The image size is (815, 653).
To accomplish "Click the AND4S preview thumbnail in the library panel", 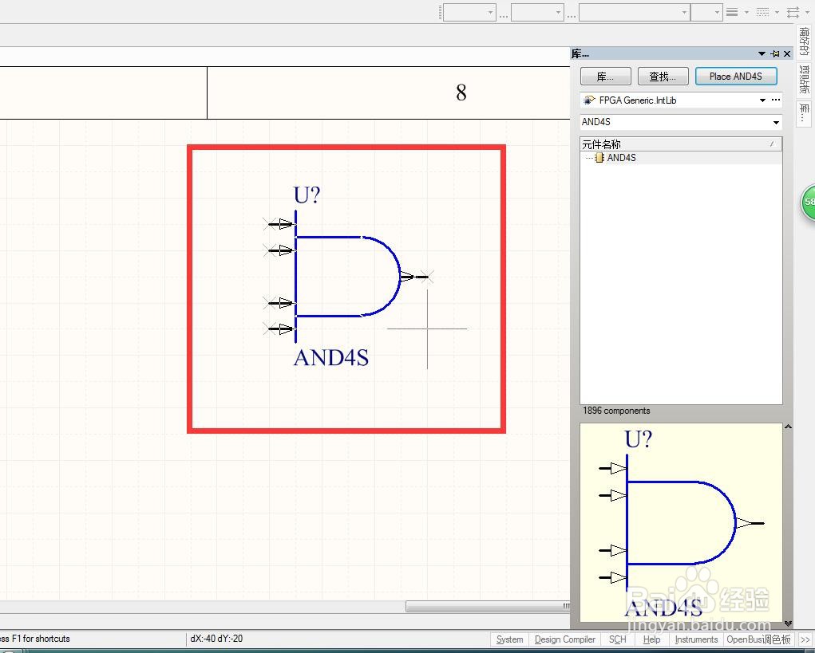I will (x=681, y=521).
